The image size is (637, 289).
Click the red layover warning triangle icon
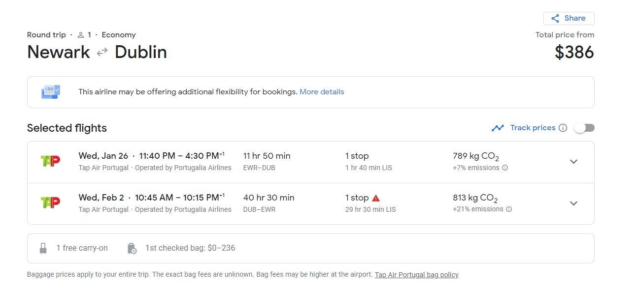[376, 198]
